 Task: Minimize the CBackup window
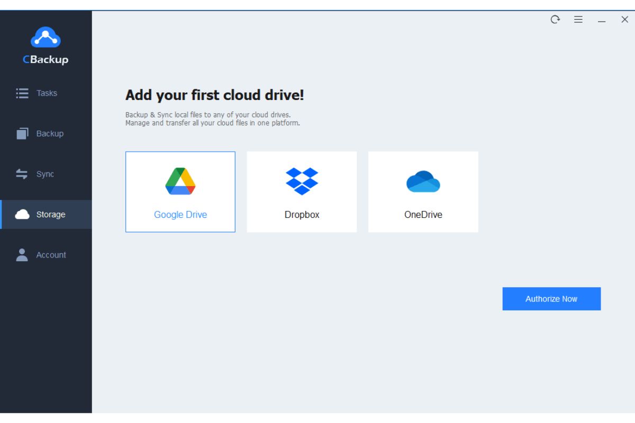pos(602,21)
